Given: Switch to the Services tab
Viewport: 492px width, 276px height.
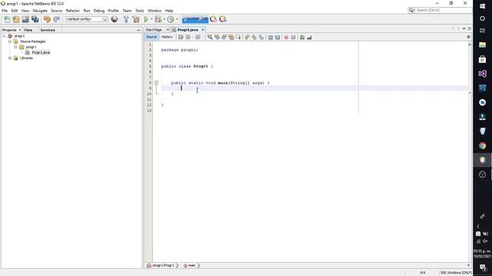Looking at the screenshot, I should click(x=48, y=30).
